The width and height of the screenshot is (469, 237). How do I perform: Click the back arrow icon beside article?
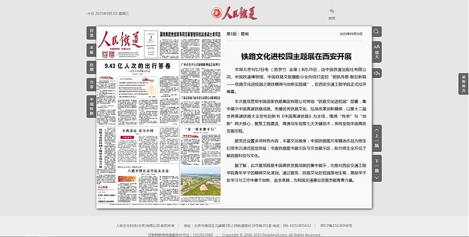pyautogui.click(x=377, y=73)
